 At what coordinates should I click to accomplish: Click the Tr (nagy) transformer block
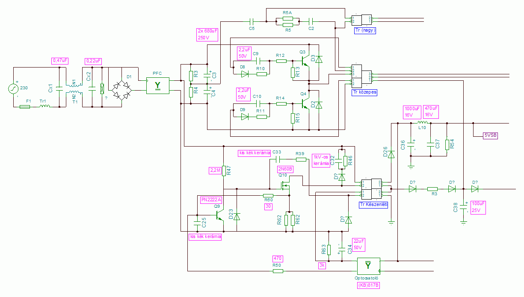coord(362,21)
